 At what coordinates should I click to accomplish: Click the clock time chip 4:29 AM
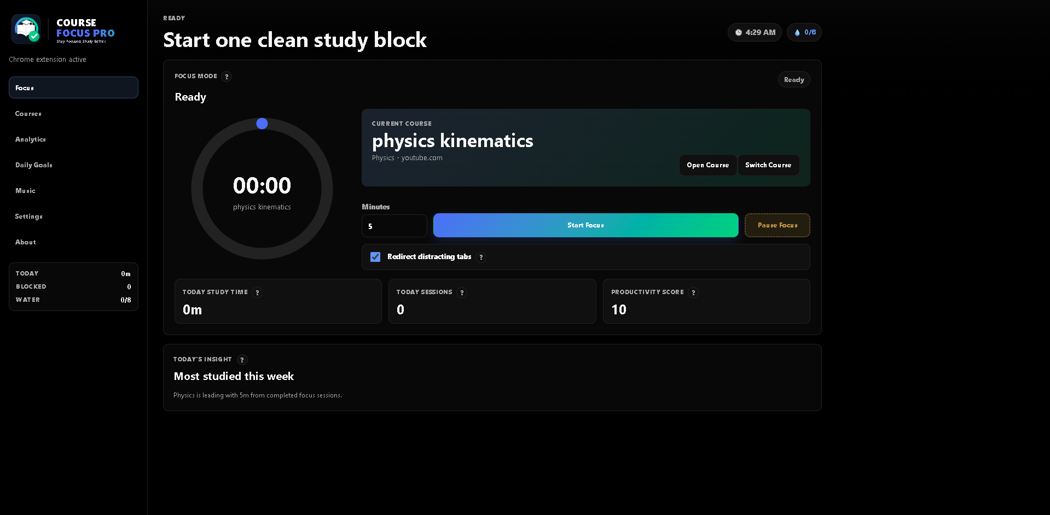(755, 32)
